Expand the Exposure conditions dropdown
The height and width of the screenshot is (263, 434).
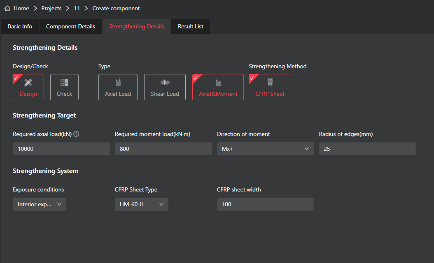click(x=40, y=204)
